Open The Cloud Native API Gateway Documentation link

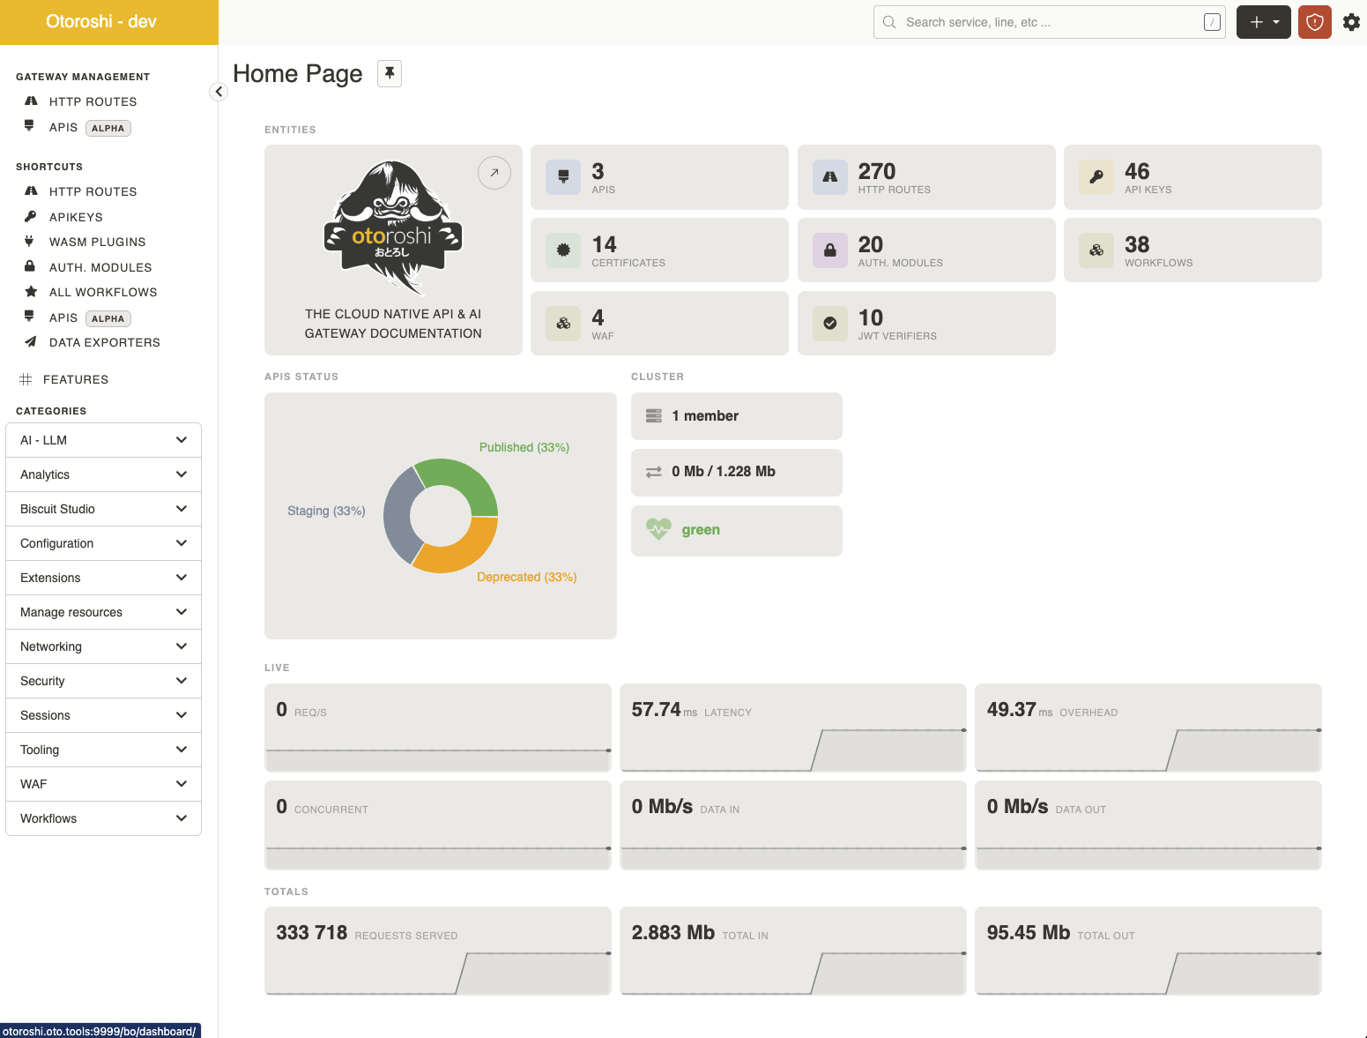point(393,324)
